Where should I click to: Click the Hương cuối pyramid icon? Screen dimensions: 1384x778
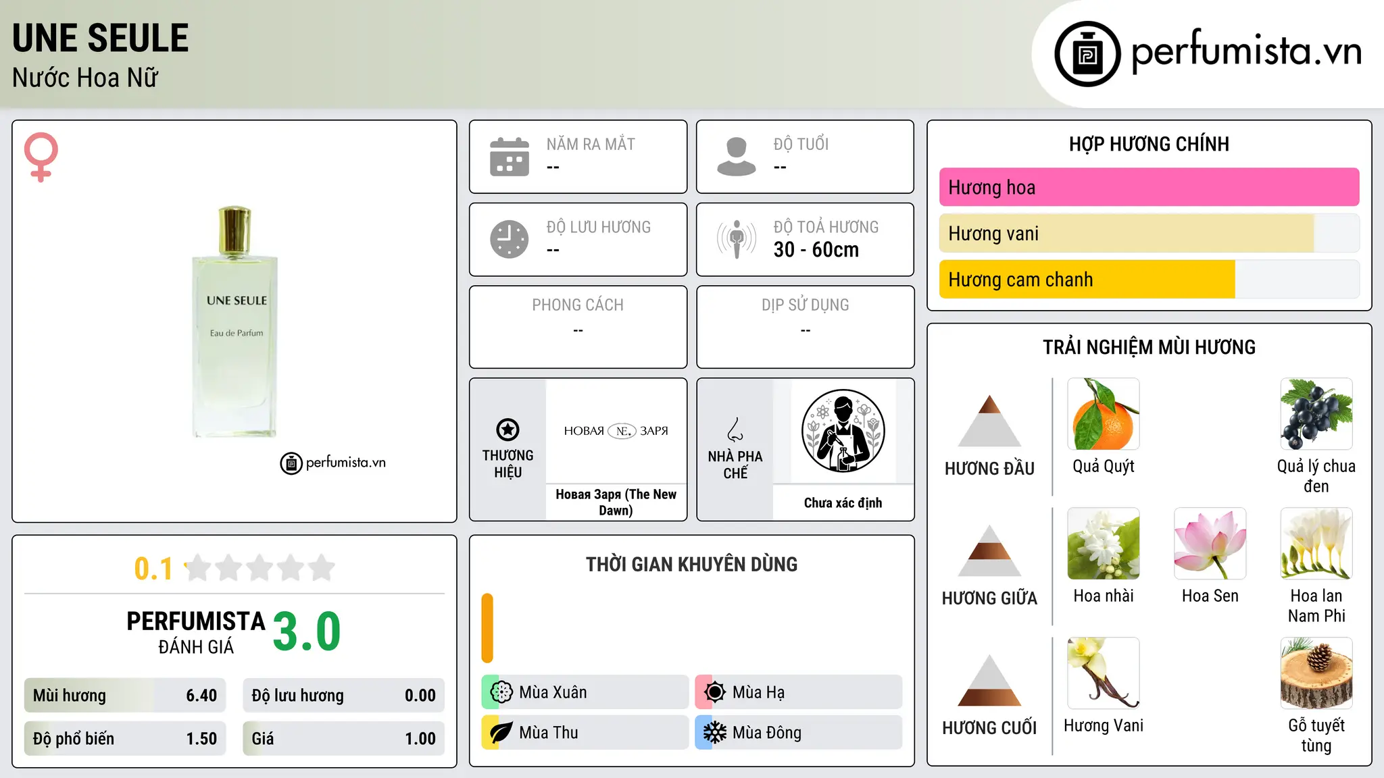coord(989,680)
